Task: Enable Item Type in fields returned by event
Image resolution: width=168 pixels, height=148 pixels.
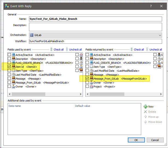Action: (87, 66)
